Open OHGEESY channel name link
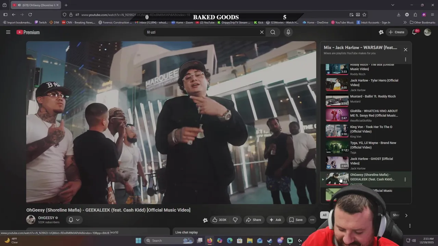438x246 pixels. point(46,218)
